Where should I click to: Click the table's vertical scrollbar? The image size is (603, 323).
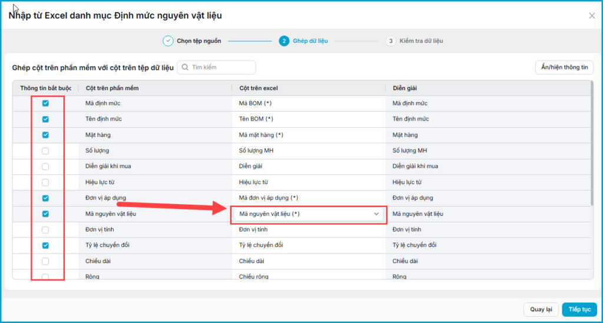click(x=592, y=144)
